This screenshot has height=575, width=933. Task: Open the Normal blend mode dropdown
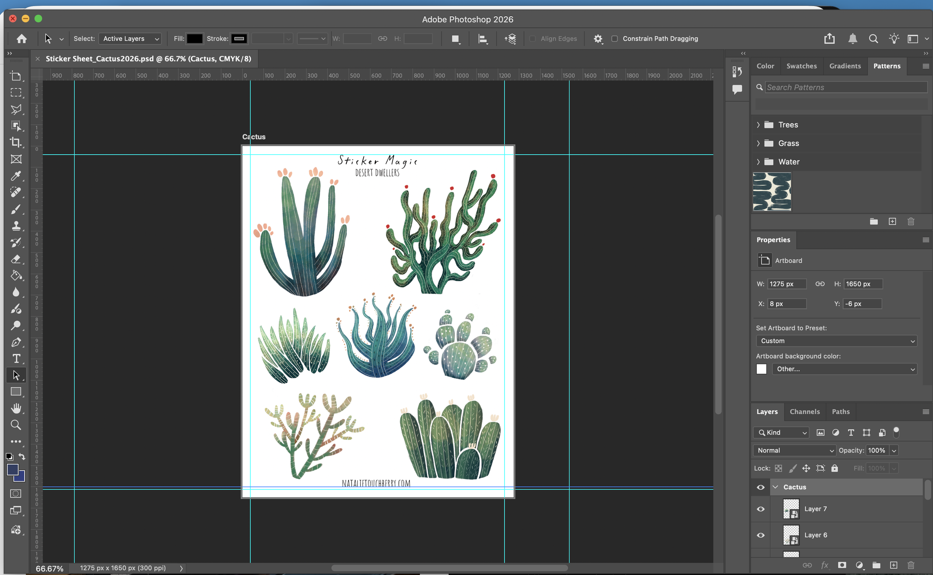pyautogui.click(x=794, y=450)
